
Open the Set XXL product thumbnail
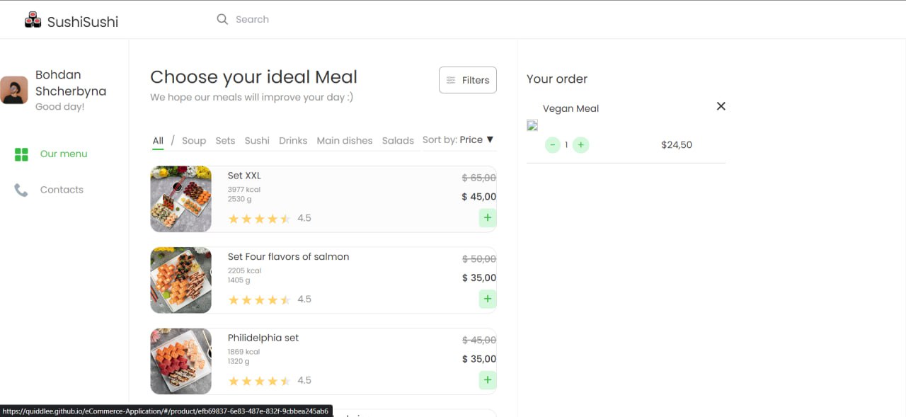click(x=181, y=199)
